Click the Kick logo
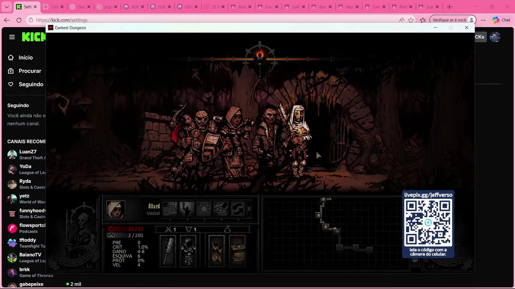Screen dimensions: 515x289 coord(34,37)
